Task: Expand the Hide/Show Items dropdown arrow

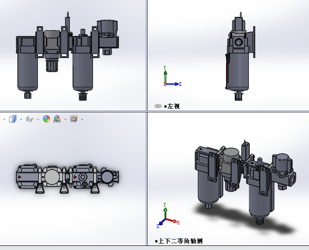Action: (38, 119)
